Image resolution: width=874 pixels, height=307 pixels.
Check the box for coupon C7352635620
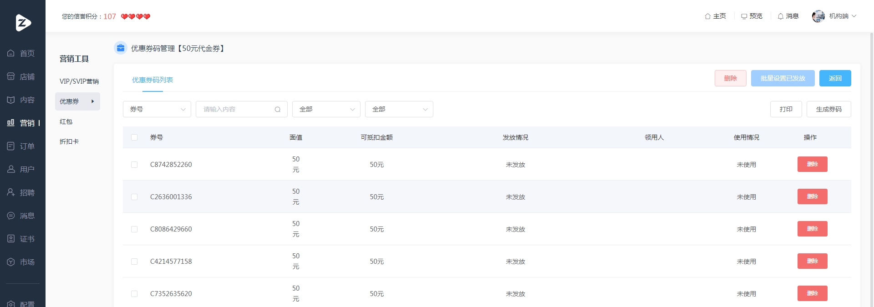pos(134,294)
